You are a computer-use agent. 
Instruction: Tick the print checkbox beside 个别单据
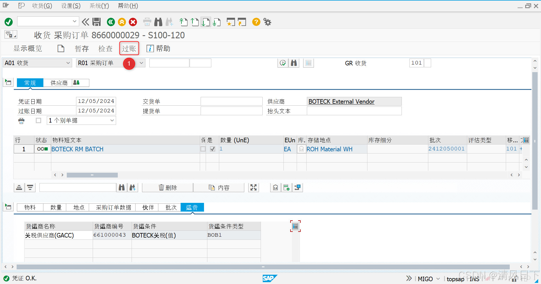(x=39, y=121)
